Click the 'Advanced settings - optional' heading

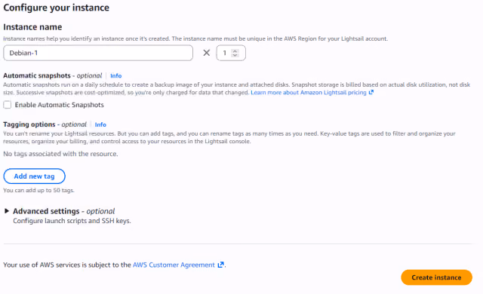pyautogui.click(x=63, y=211)
